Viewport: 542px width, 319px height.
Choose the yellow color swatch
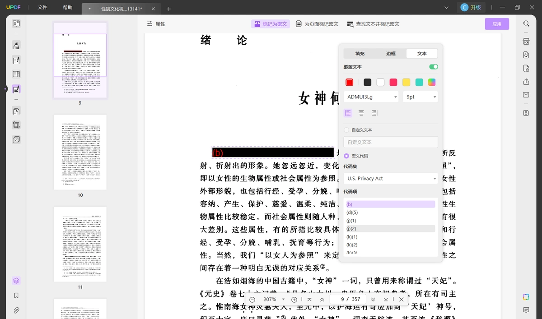(x=406, y=82)
